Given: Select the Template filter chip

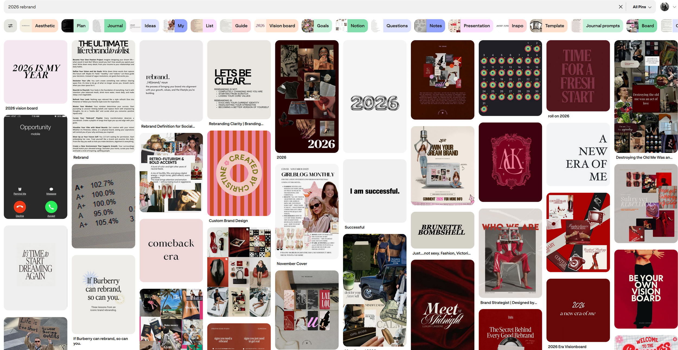Looking at the screenshot, I should click(x=548, y=26).
